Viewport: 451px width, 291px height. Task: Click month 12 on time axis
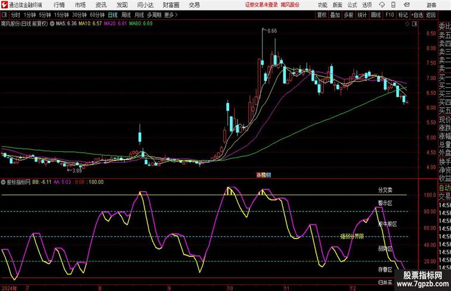(353, 288)
